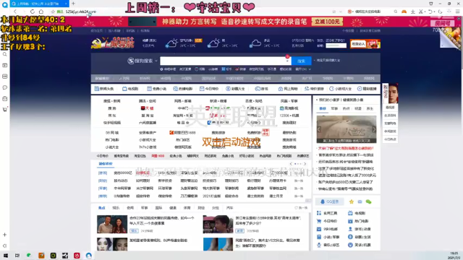Click the address bar URL field

81,12
